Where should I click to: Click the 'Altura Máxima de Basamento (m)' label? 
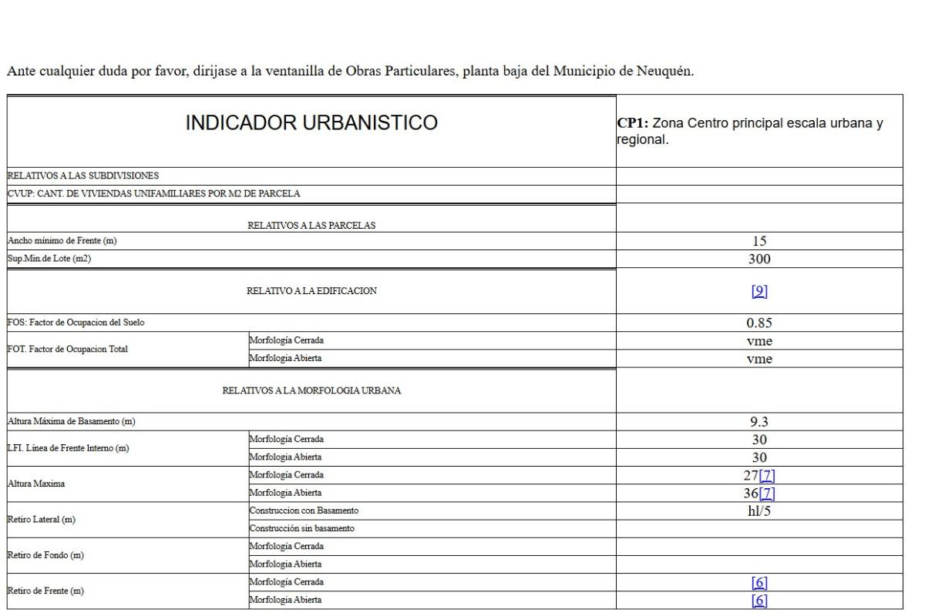[x=72, y=420]
